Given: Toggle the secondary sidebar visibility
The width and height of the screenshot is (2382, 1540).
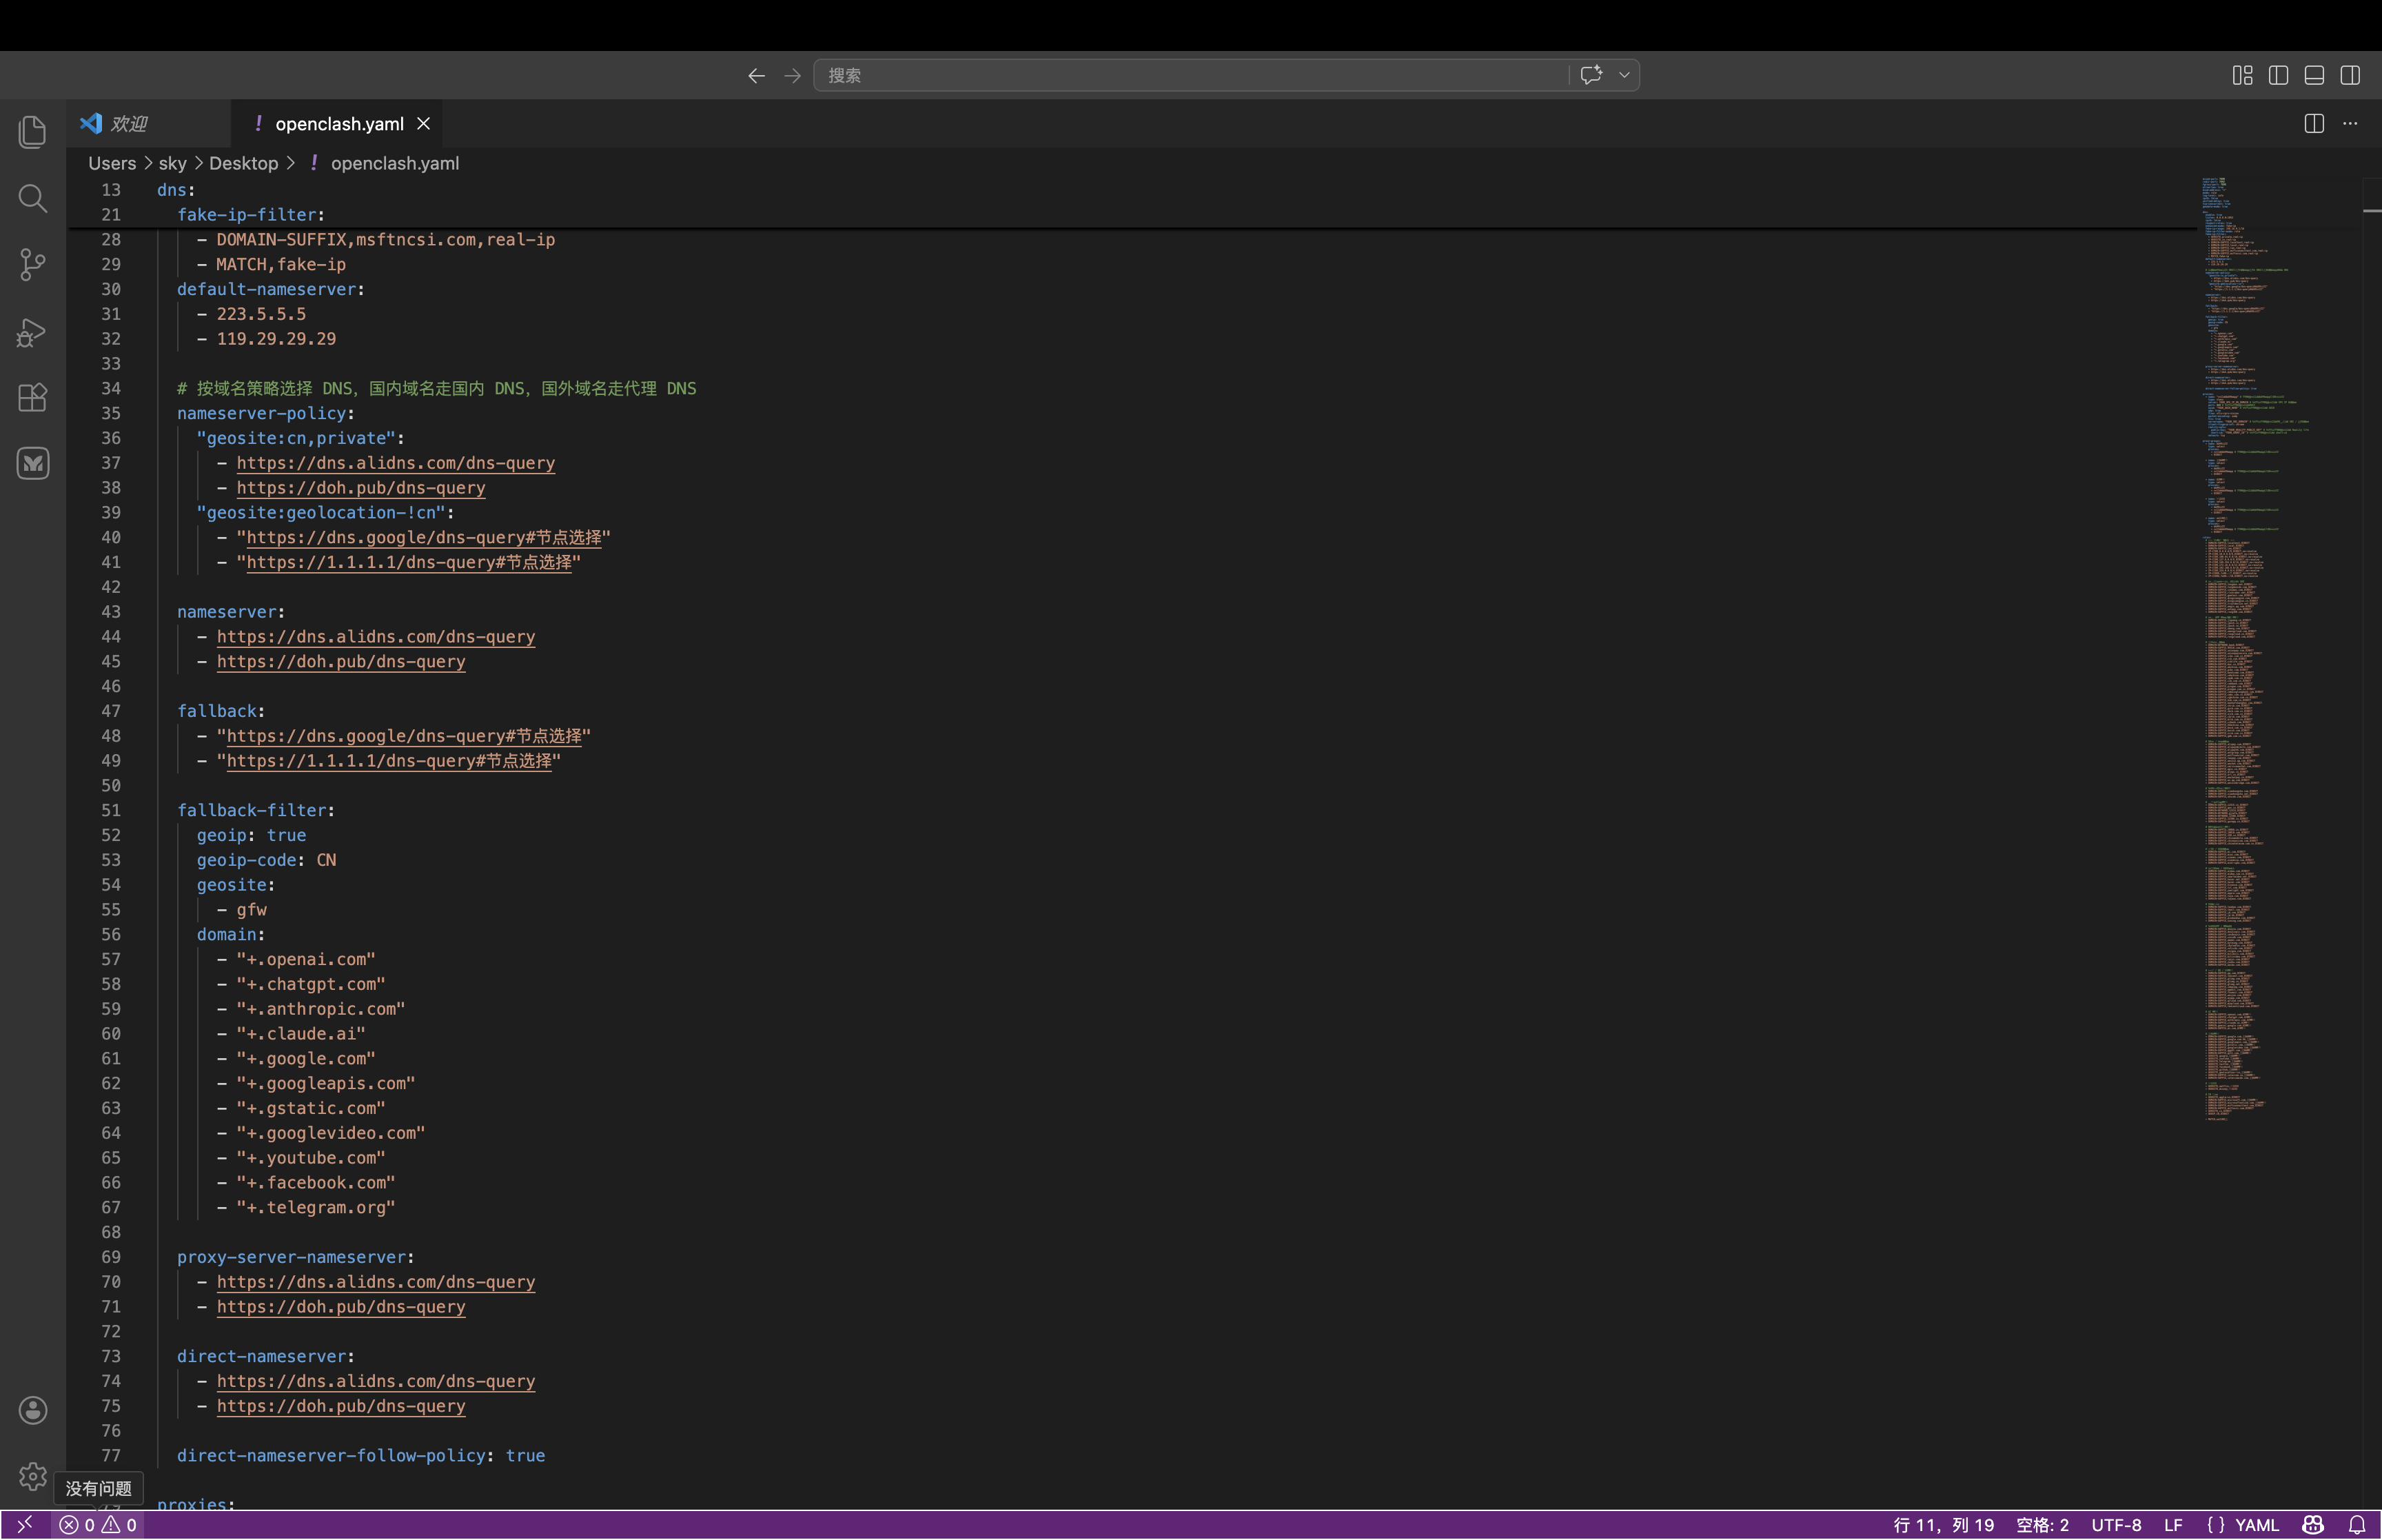Looking at the screenshot, I should pos(2349,74).
